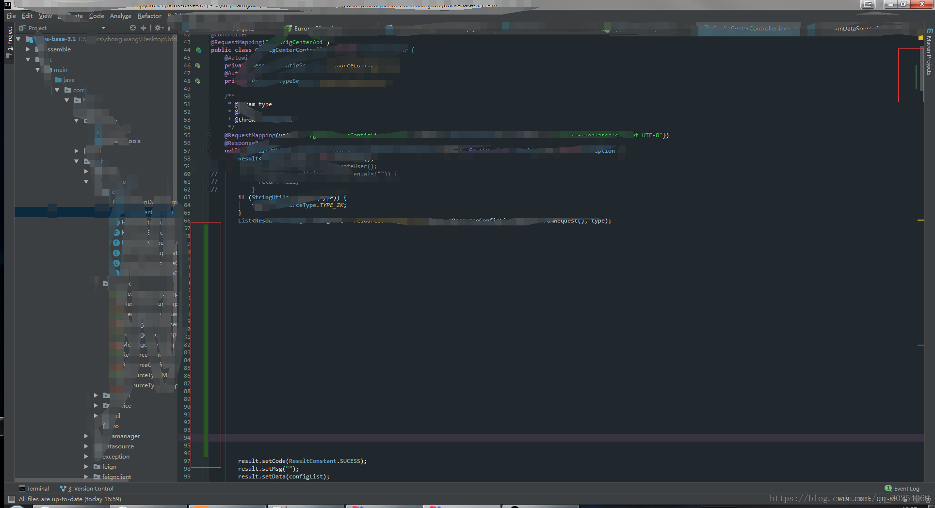Screen dimensions: 935x508
Task: Open Project panel settings gear
Action: [158, 28]
